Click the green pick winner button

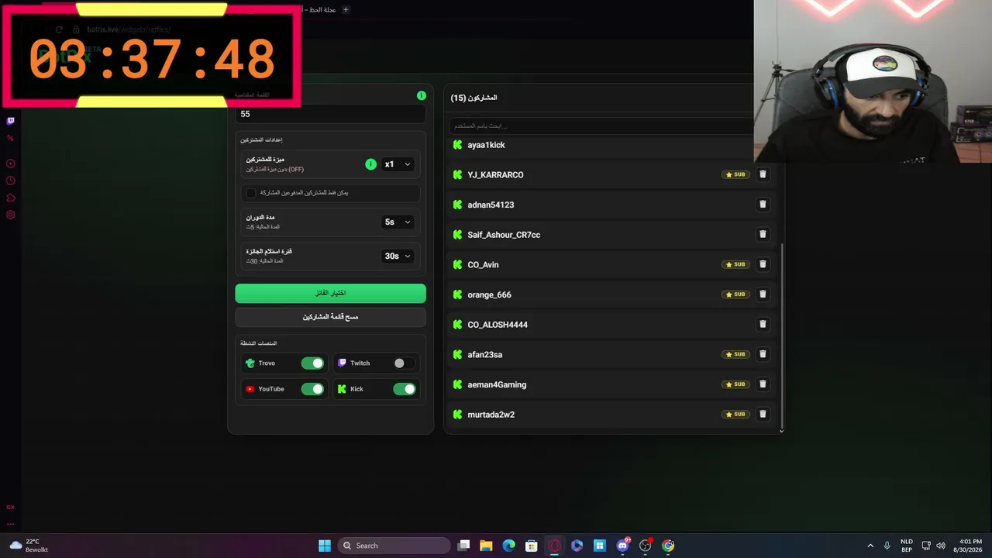[330, 293]
